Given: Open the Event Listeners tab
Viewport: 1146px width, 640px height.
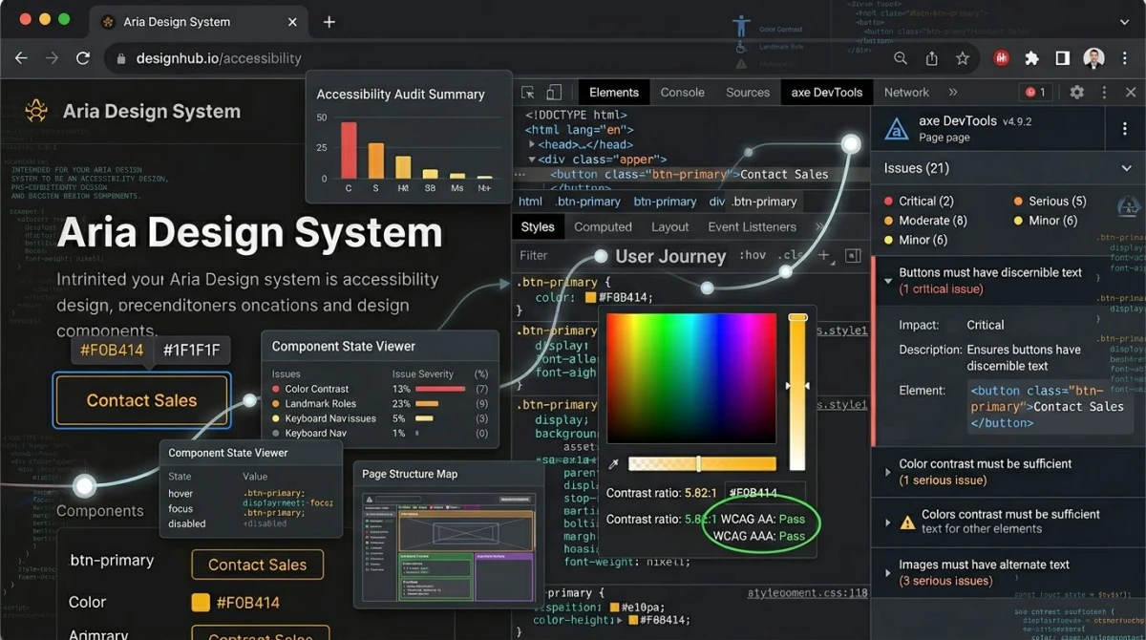Looking at the screenshot, I should (752, 226).
